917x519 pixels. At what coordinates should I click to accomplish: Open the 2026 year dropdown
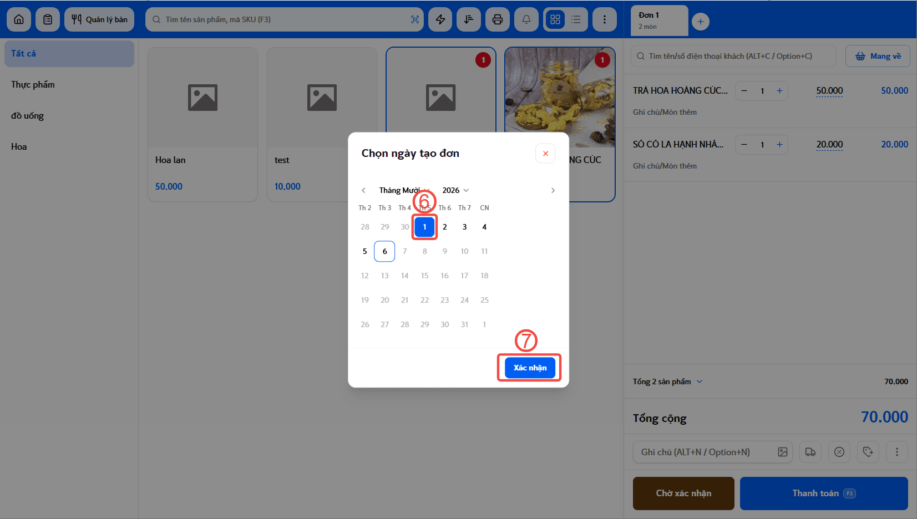point(455,190)
